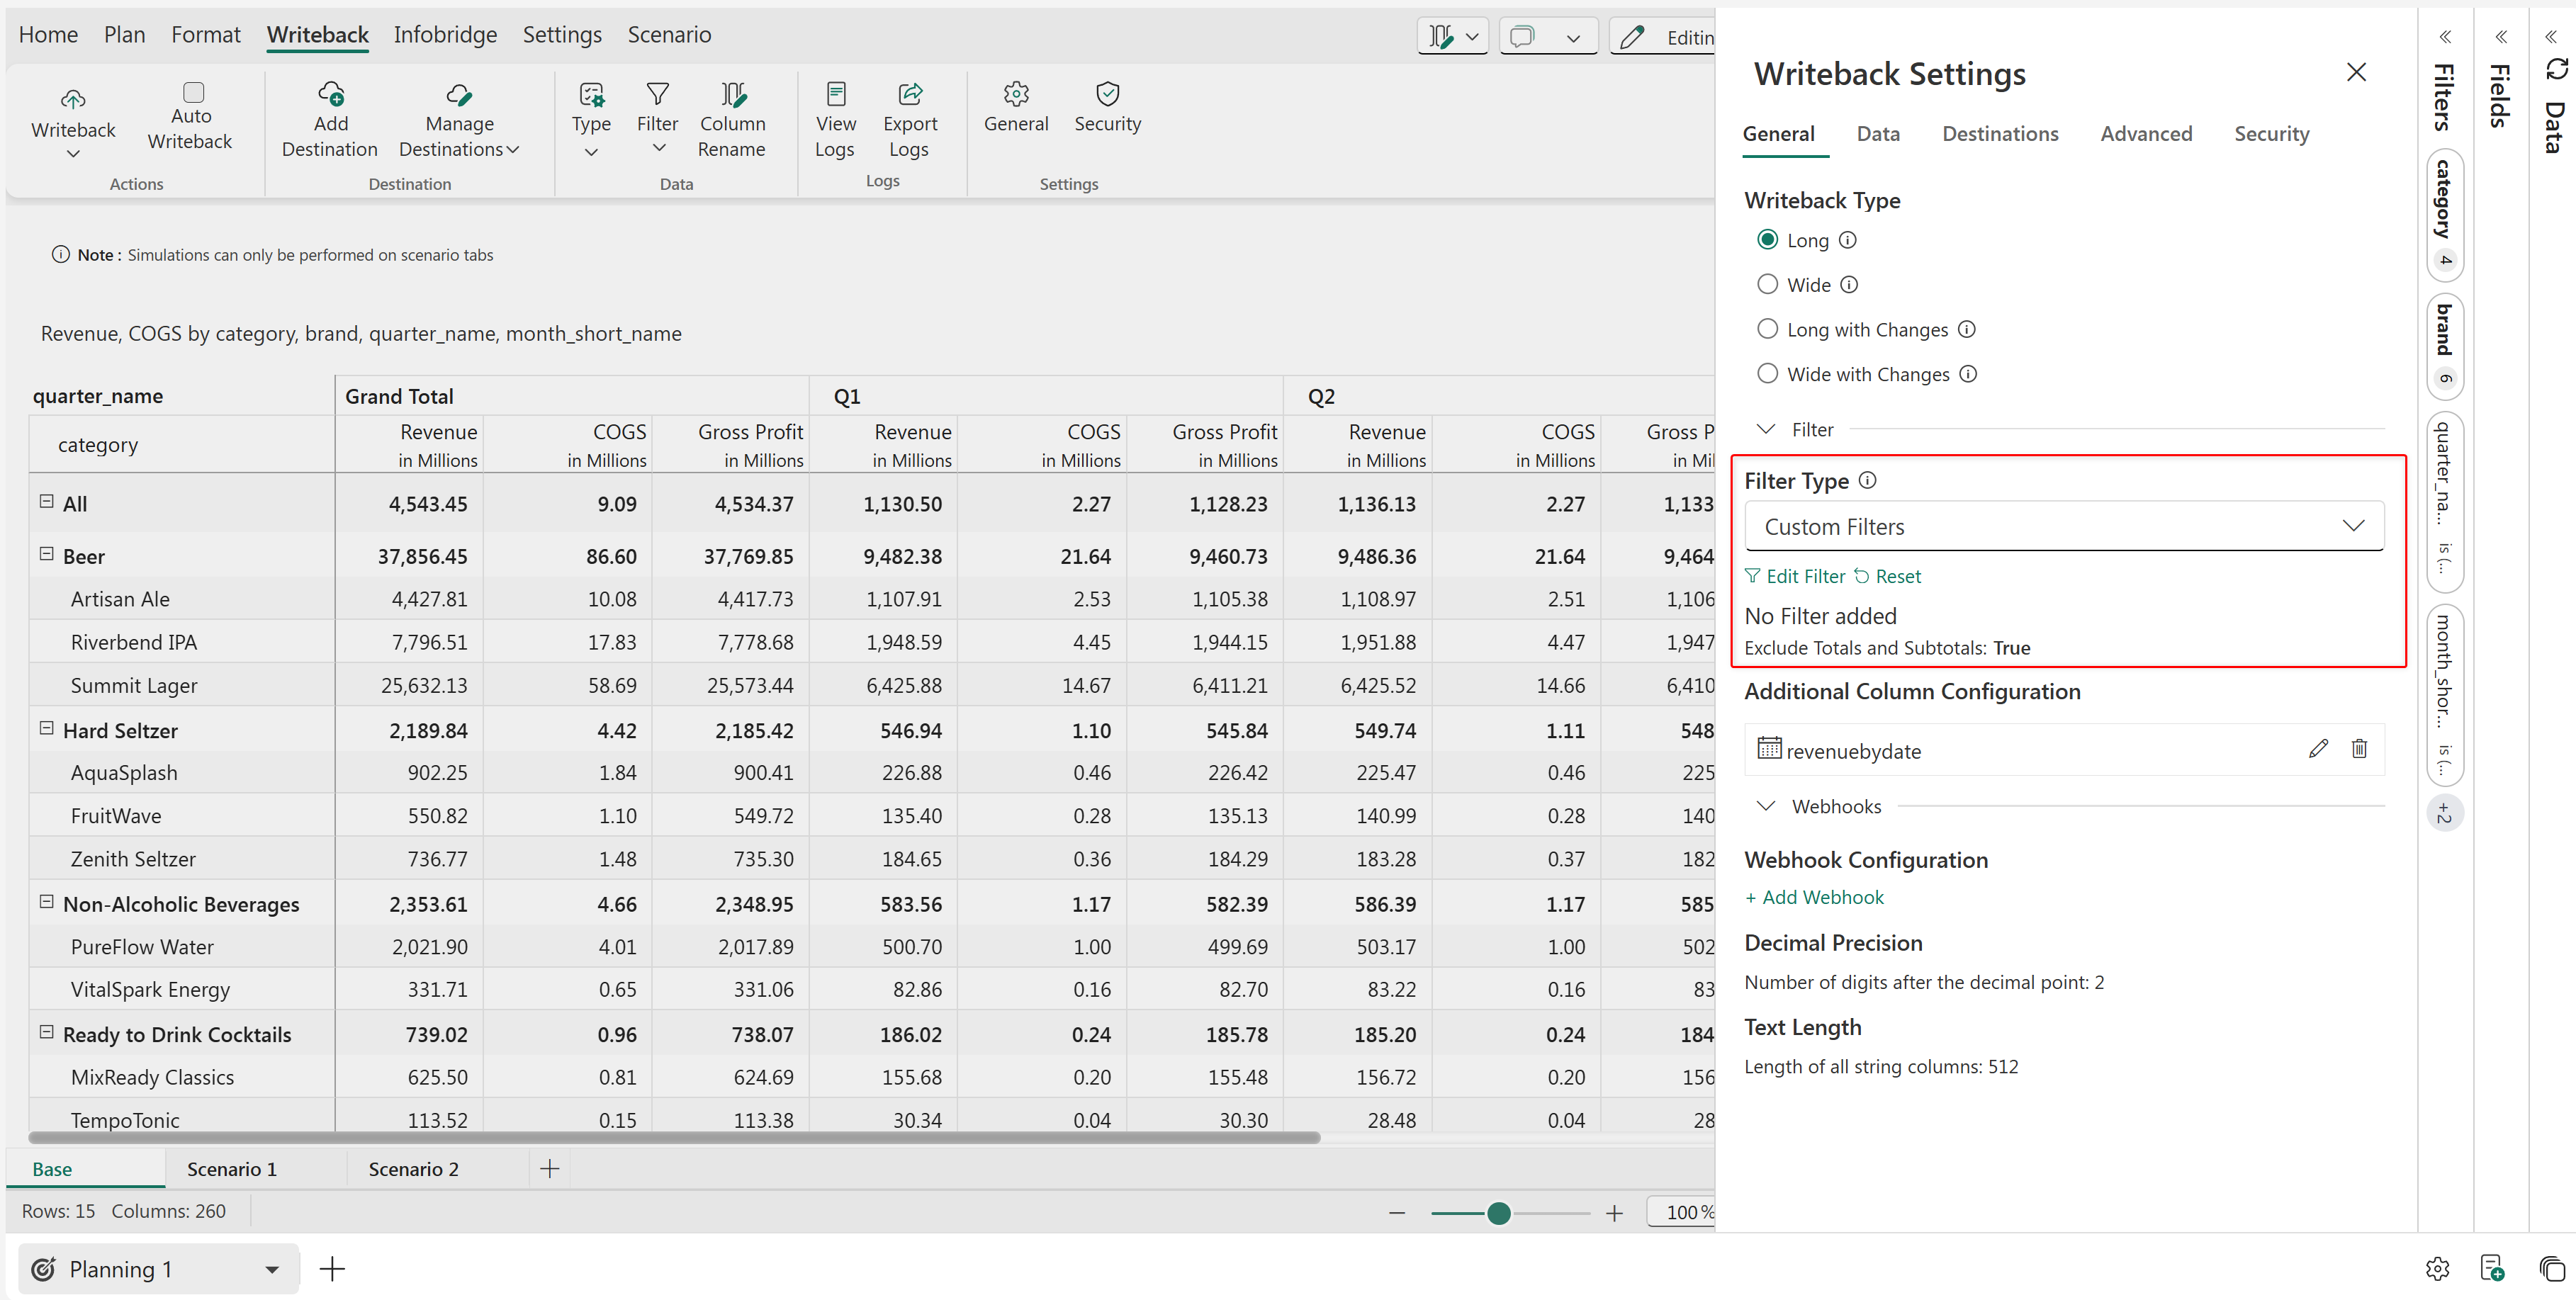
Task: Adjust the zoom slider handle
Action: 1498,1213
